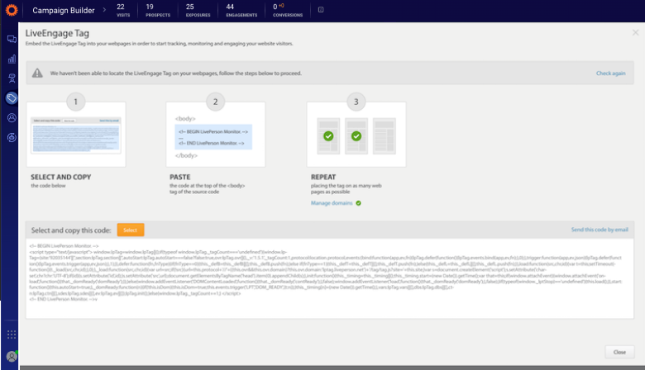
Task: Click step 1 Select and Copy thumbnail
Action: (x=76, y=135)
